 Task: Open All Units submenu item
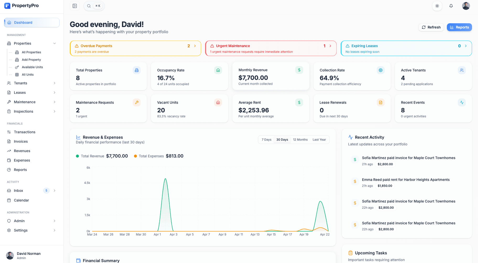[28, 75]
